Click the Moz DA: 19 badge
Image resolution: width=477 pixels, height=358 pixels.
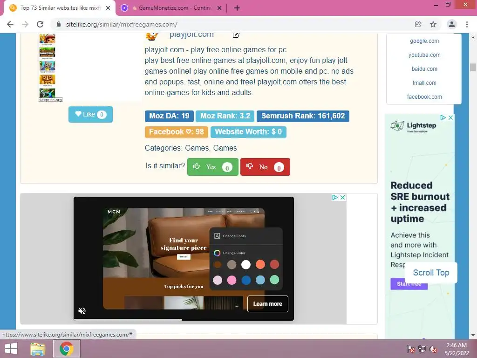[x=169, y=116]
